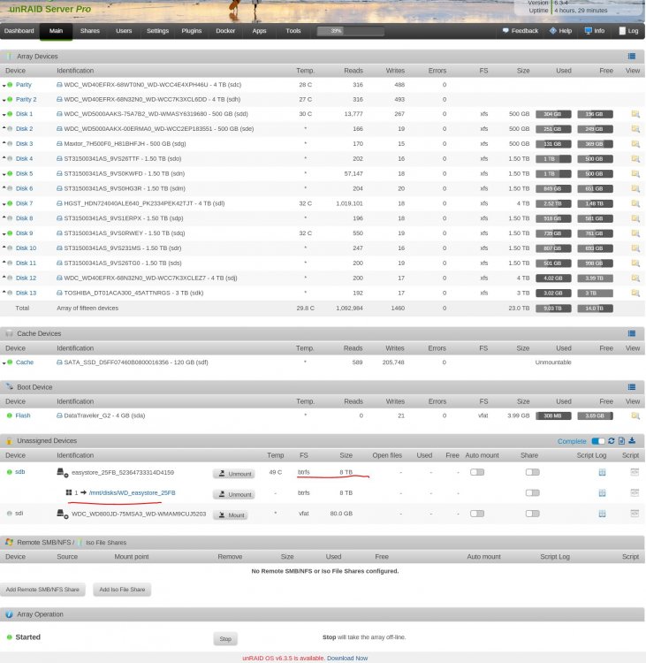646x663 pixels.
Task: Edit script for easystore sdb device
Action: 635,472
